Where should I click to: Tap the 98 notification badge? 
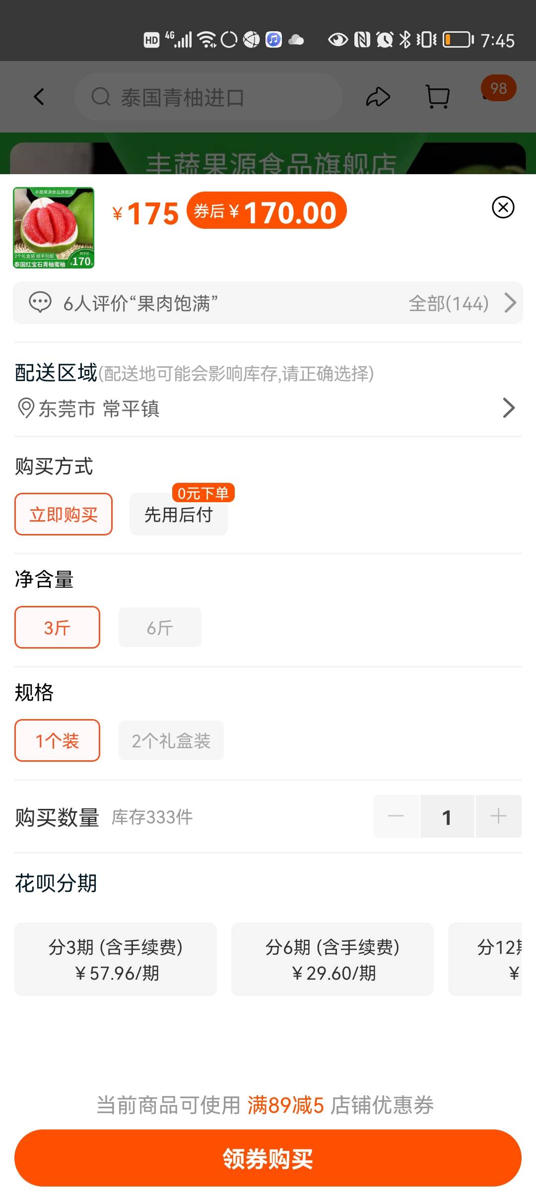coord(498,89)
